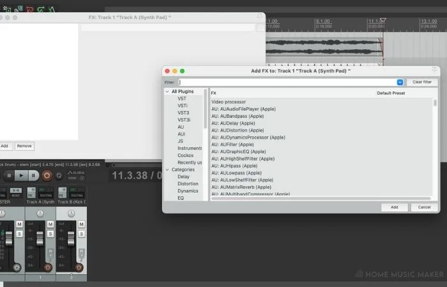Click the Add button in FX chain window
The height and width of the screenshot is (287, 447).
pyautogui.click(x=5, y=146)
